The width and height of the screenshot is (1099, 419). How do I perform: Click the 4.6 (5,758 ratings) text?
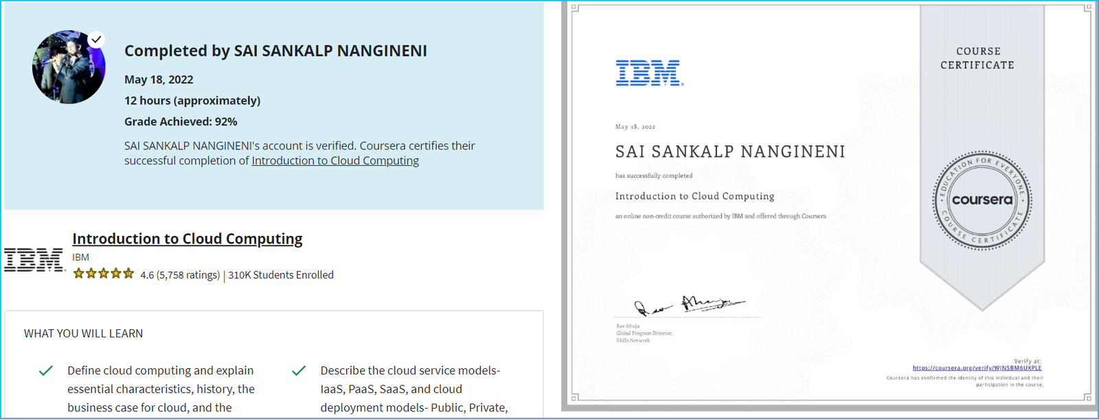[x=180, y=275]
